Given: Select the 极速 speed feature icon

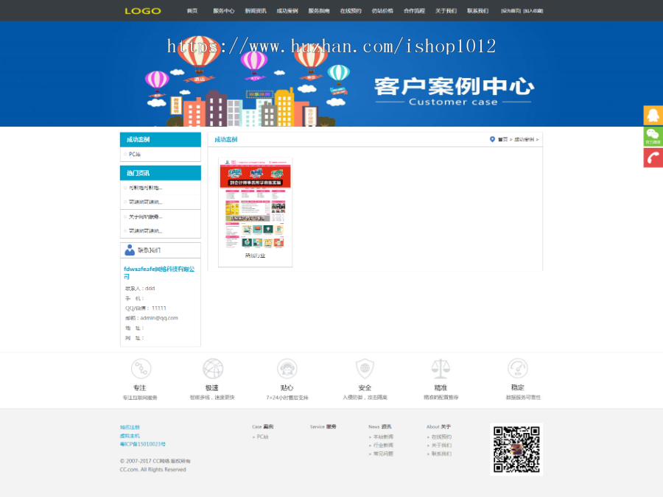Looking at the screenshot, I should [212, 369].
